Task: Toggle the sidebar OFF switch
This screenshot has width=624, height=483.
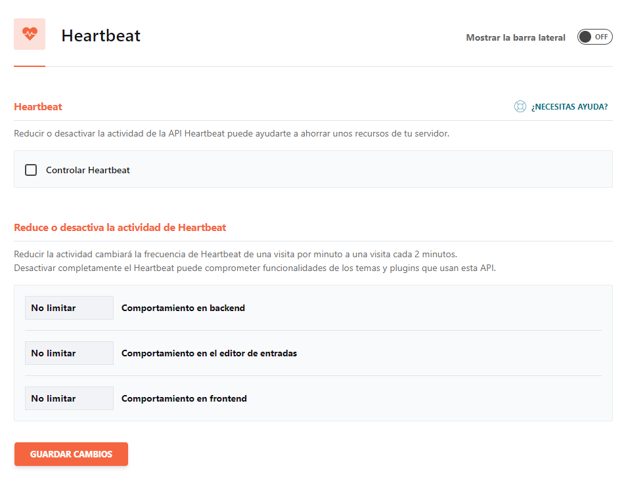Action: 594,37
